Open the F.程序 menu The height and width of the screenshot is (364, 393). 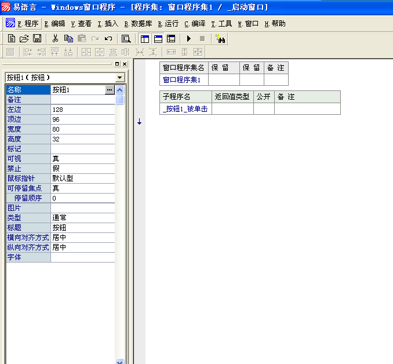(28, 24)
